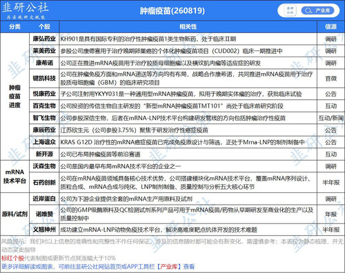345x273 pixels.
Task: Click stock name 键凯科技
Action: click(44, 79)
